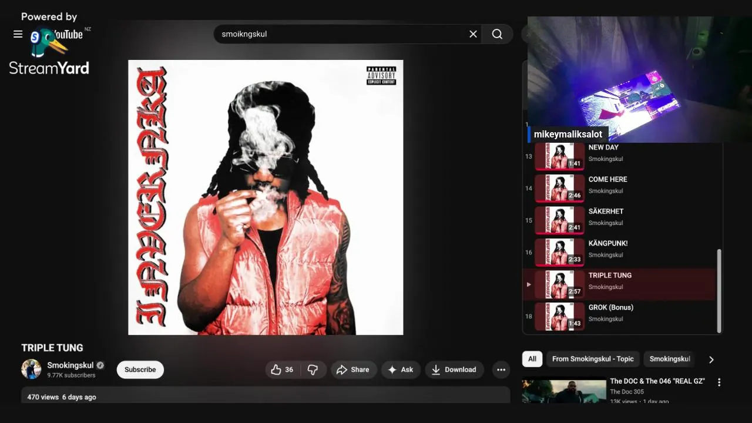Play SÄKERHET from the playlist
The width and height of the screenshot is (752, 423).
(620, 220)
